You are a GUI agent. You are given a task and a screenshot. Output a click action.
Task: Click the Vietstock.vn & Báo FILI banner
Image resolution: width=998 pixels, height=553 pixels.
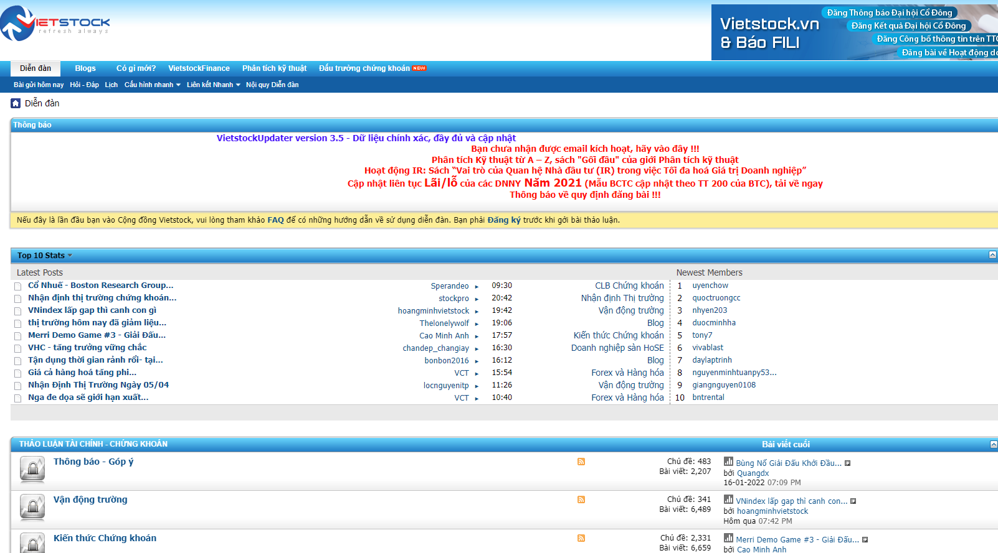tap(855, 32)
